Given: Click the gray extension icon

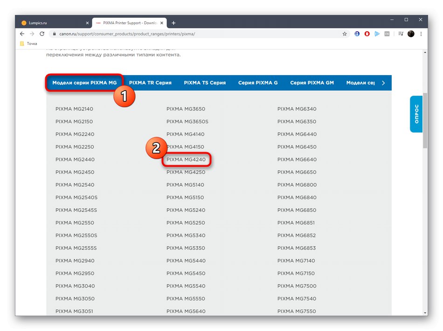Looking at the screenshot, I should (387, 34).
